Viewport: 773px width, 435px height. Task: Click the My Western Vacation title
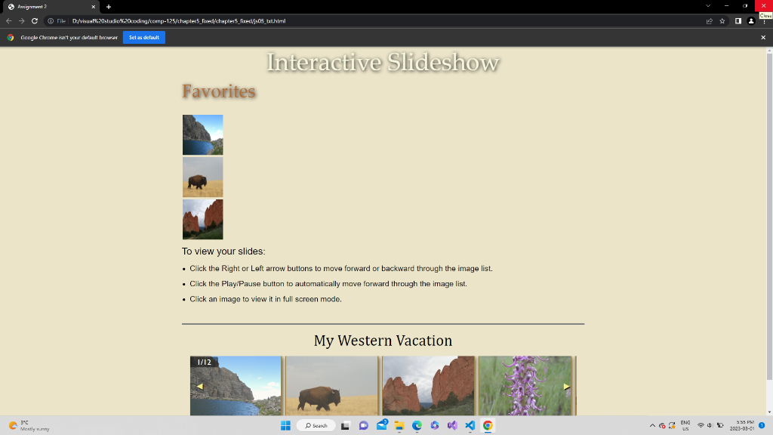(383, 341)
